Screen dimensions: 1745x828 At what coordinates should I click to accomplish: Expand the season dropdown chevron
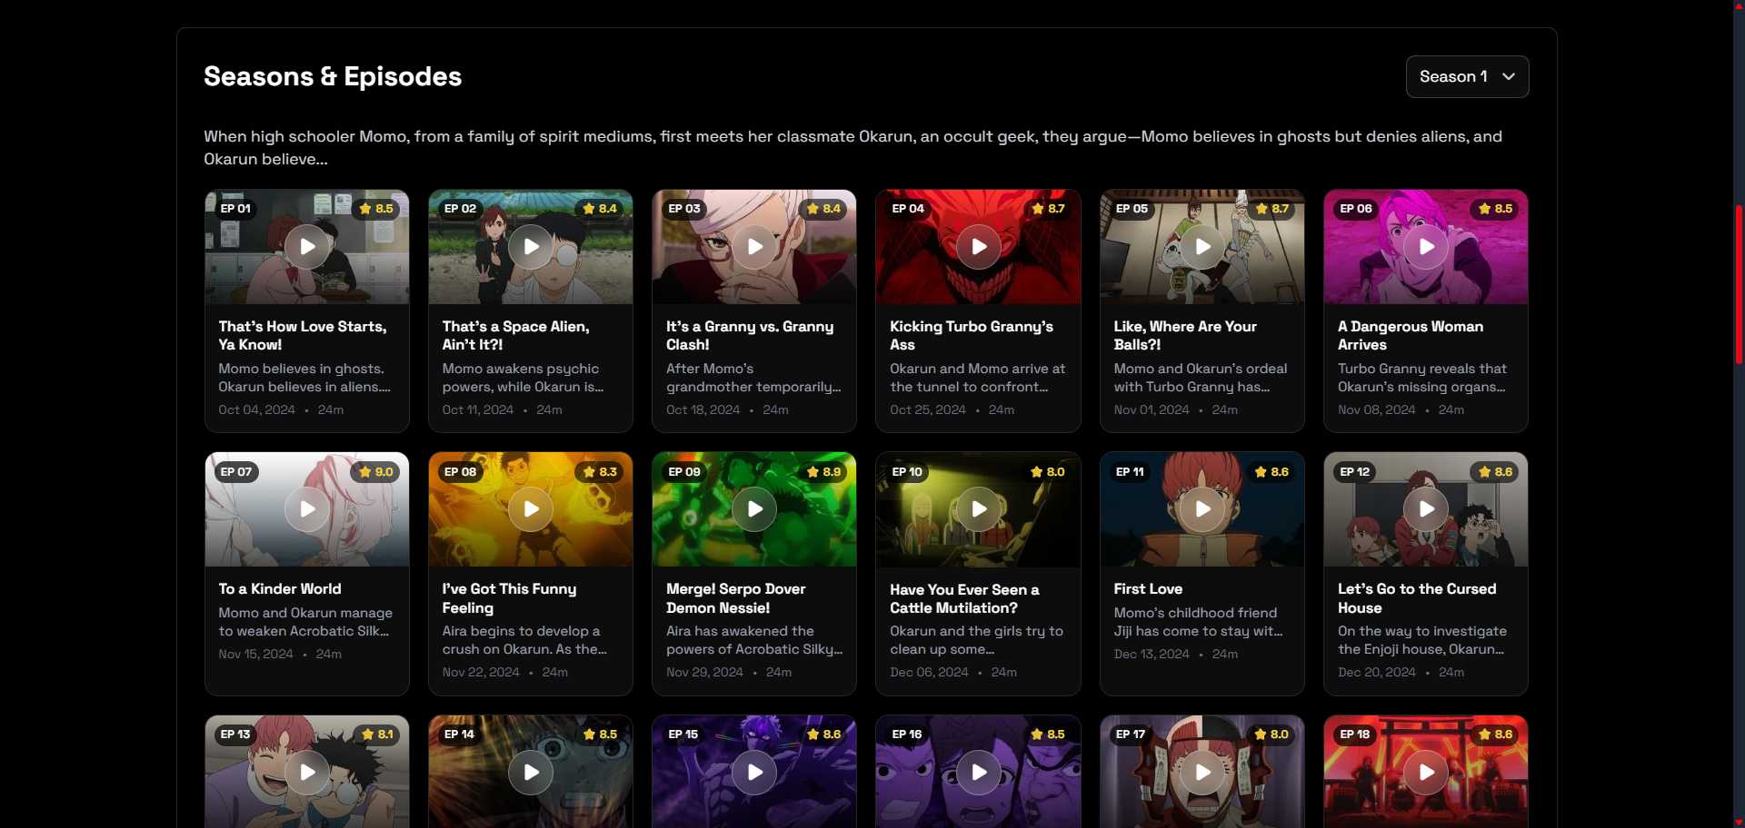coord(1509,77)
